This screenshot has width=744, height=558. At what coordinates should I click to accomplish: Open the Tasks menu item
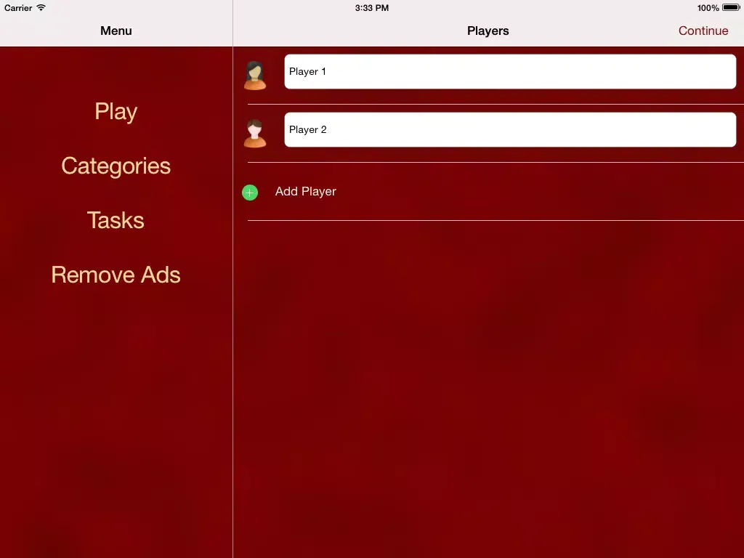pyautogui.click(x=116, y=220)
